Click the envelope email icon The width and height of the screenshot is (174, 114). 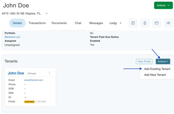157,23
